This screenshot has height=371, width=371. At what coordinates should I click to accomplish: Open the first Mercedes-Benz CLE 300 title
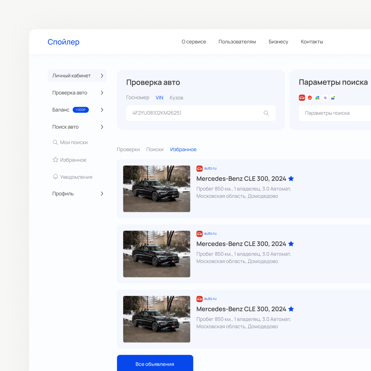coord(241,179)
